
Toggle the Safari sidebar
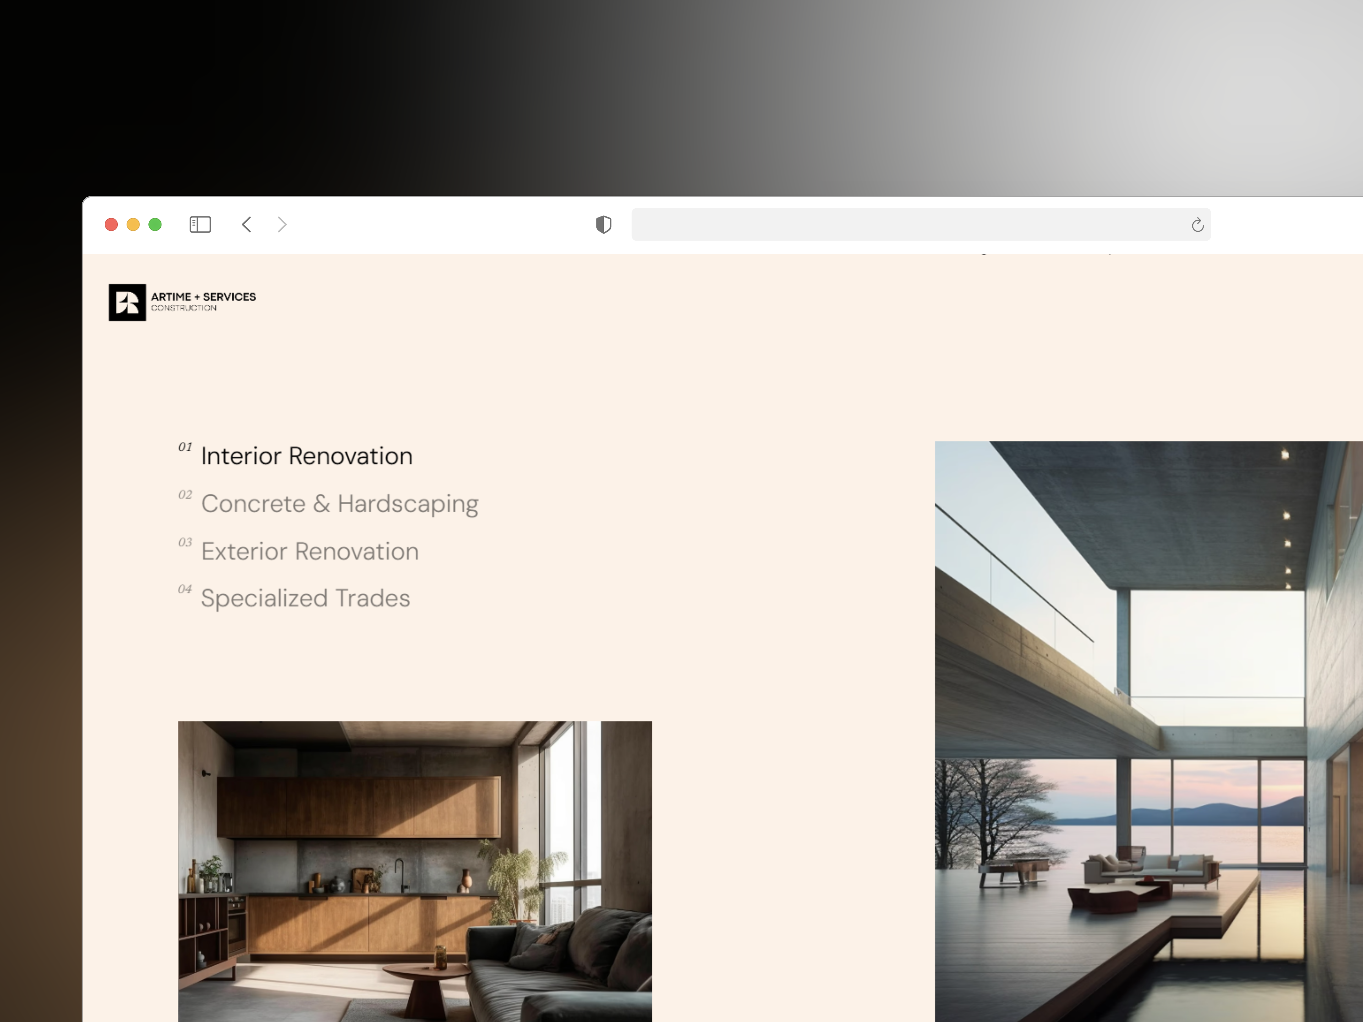[199, 224]
